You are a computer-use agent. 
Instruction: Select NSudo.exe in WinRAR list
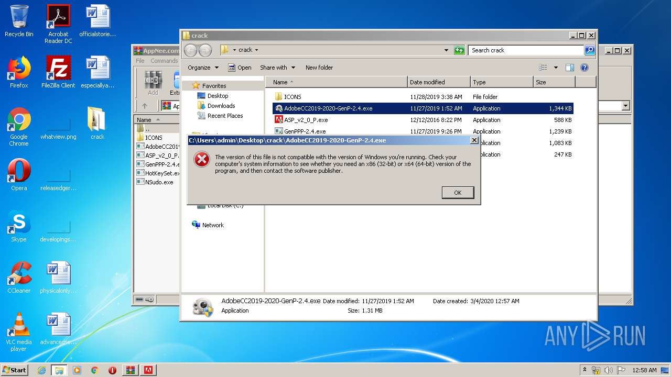(x=159, y=182)
